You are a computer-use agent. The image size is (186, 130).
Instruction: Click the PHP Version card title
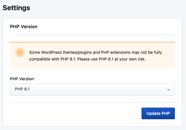(24, 27)
